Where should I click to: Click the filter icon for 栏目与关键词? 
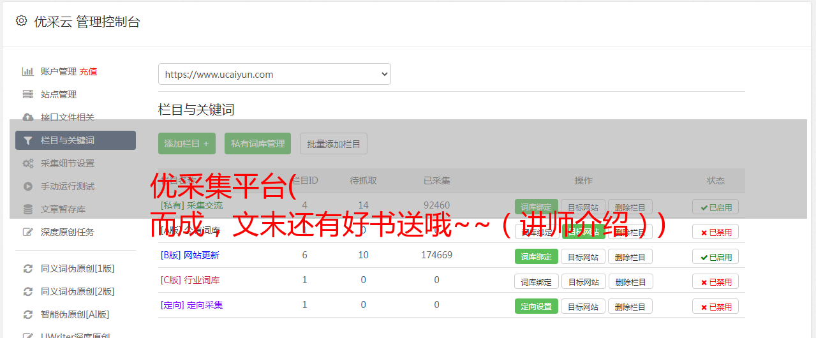pyautogui.click(x=27, y=140)
